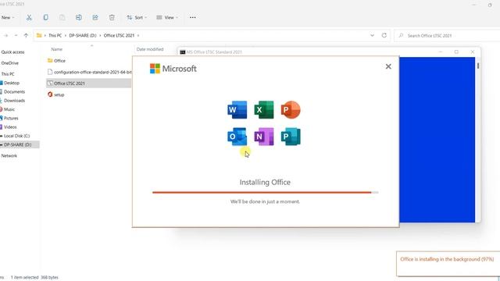Click This PC in the address breadcrumb
The height and width of the screenshot is (281, 500).
55,35
